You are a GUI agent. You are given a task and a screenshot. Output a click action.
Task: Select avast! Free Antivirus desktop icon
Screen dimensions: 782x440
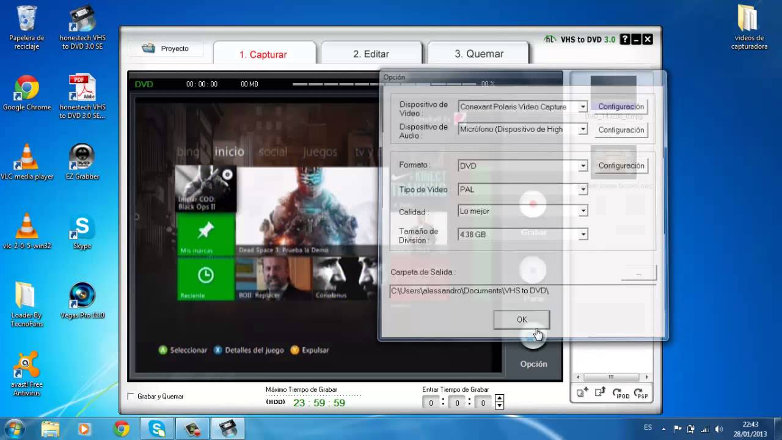tap(27, 374)
